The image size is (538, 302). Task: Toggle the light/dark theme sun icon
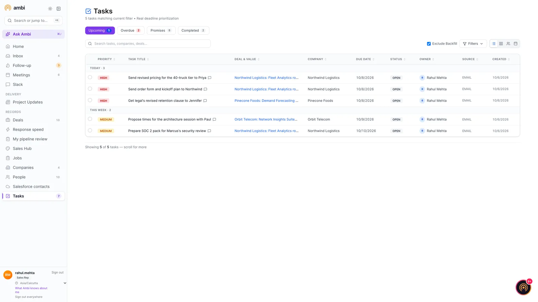point(50,9)
